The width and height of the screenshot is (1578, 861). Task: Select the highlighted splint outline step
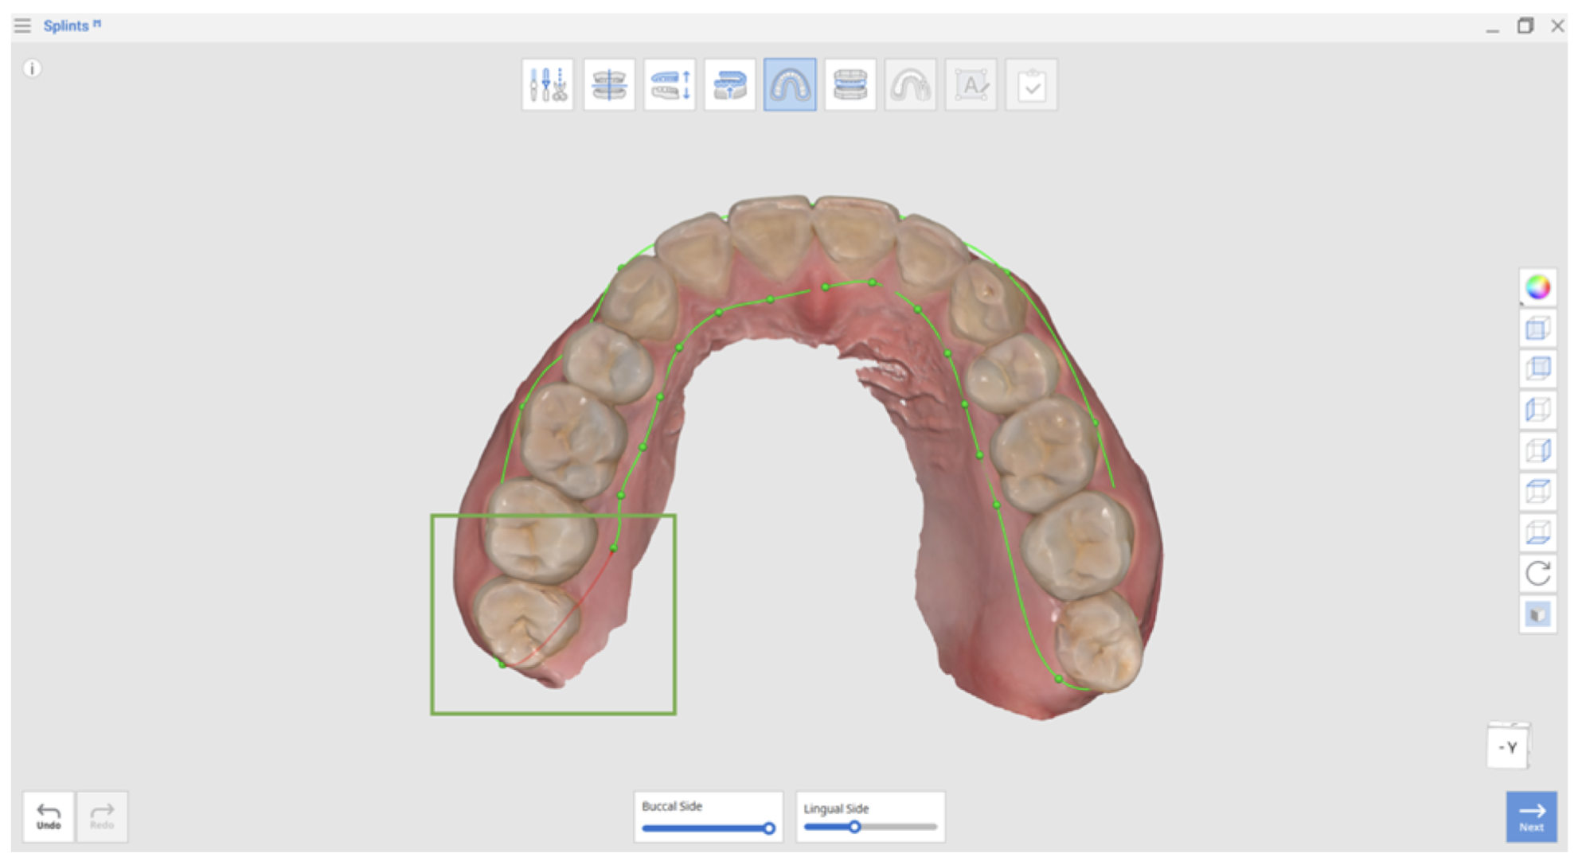(790, 84)
